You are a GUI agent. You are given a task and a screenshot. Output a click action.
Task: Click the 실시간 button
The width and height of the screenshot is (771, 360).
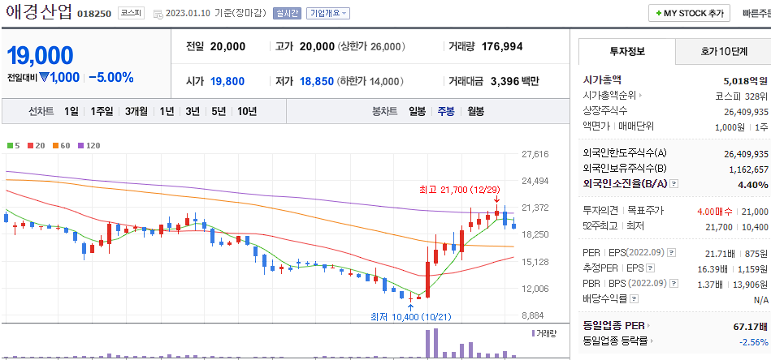[x=287, y=13]
